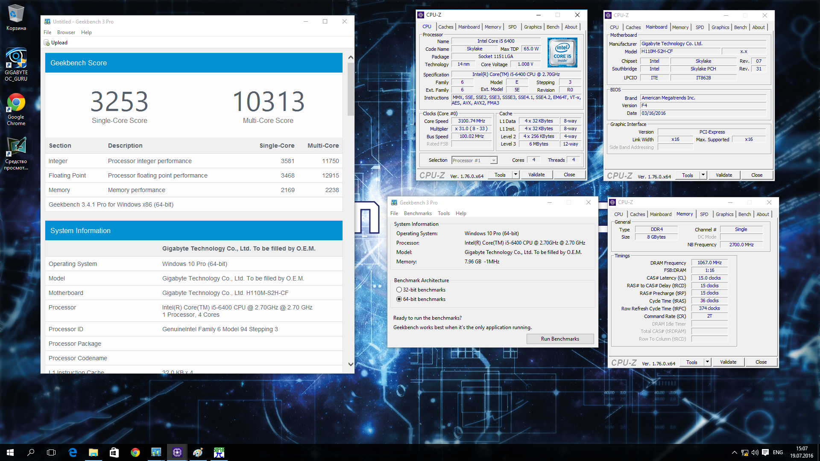Screen dimensions: 820x461
Task: Switch to Memory tab in CPU-Z CPU window
Action: [492, 27]
